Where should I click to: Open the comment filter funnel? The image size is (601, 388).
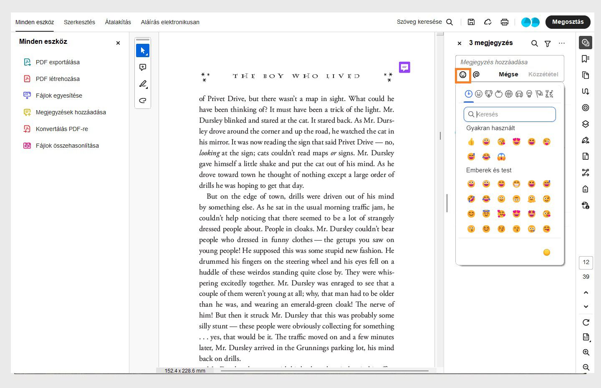(x=548, y=43)
